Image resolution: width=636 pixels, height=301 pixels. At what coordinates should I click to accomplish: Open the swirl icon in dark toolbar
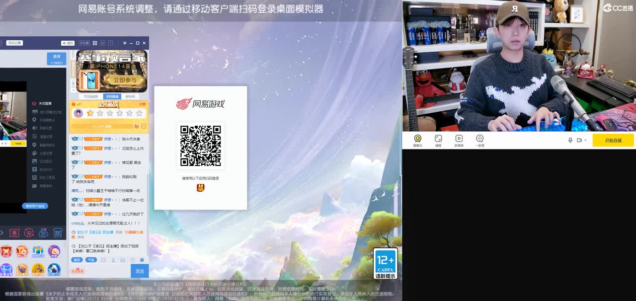point(44,232)
